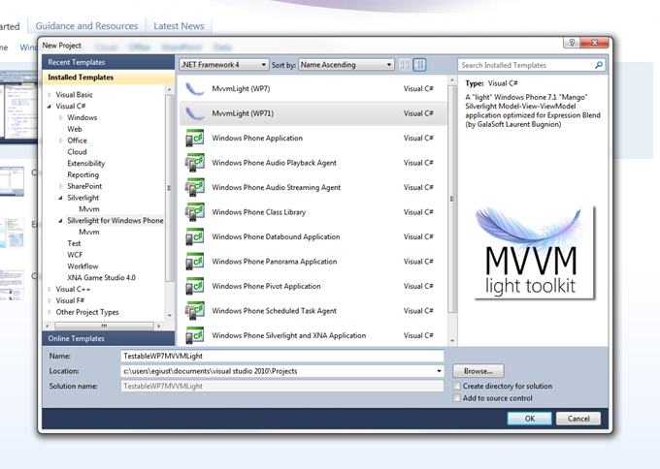Expand the Other Project Types node

pyautogui.click(x=49, y=312)
